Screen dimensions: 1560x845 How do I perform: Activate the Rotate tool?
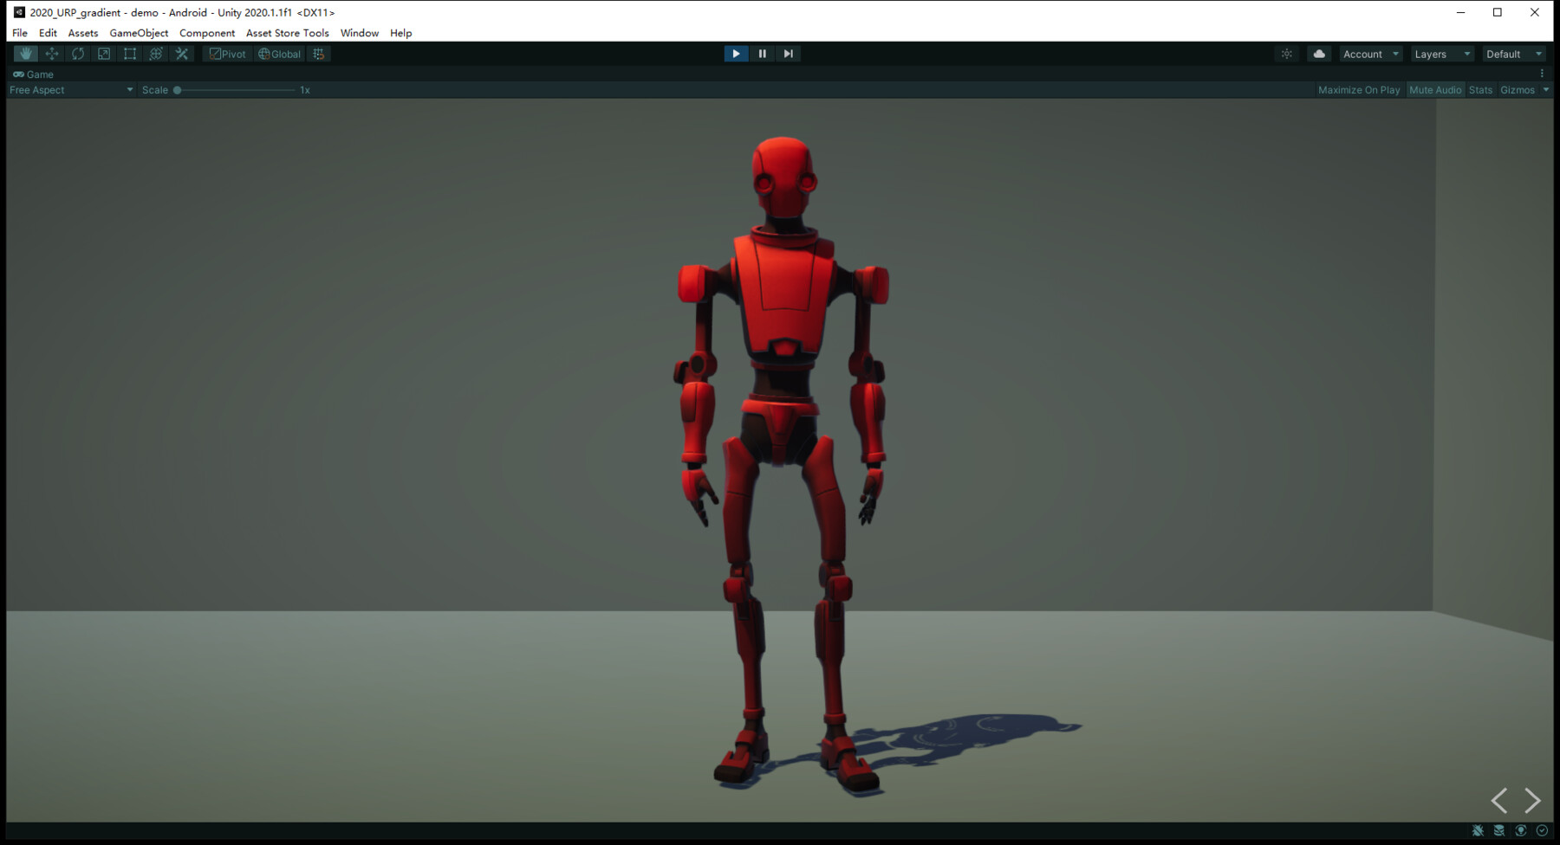pyautogui.click(x=78, y=53)
